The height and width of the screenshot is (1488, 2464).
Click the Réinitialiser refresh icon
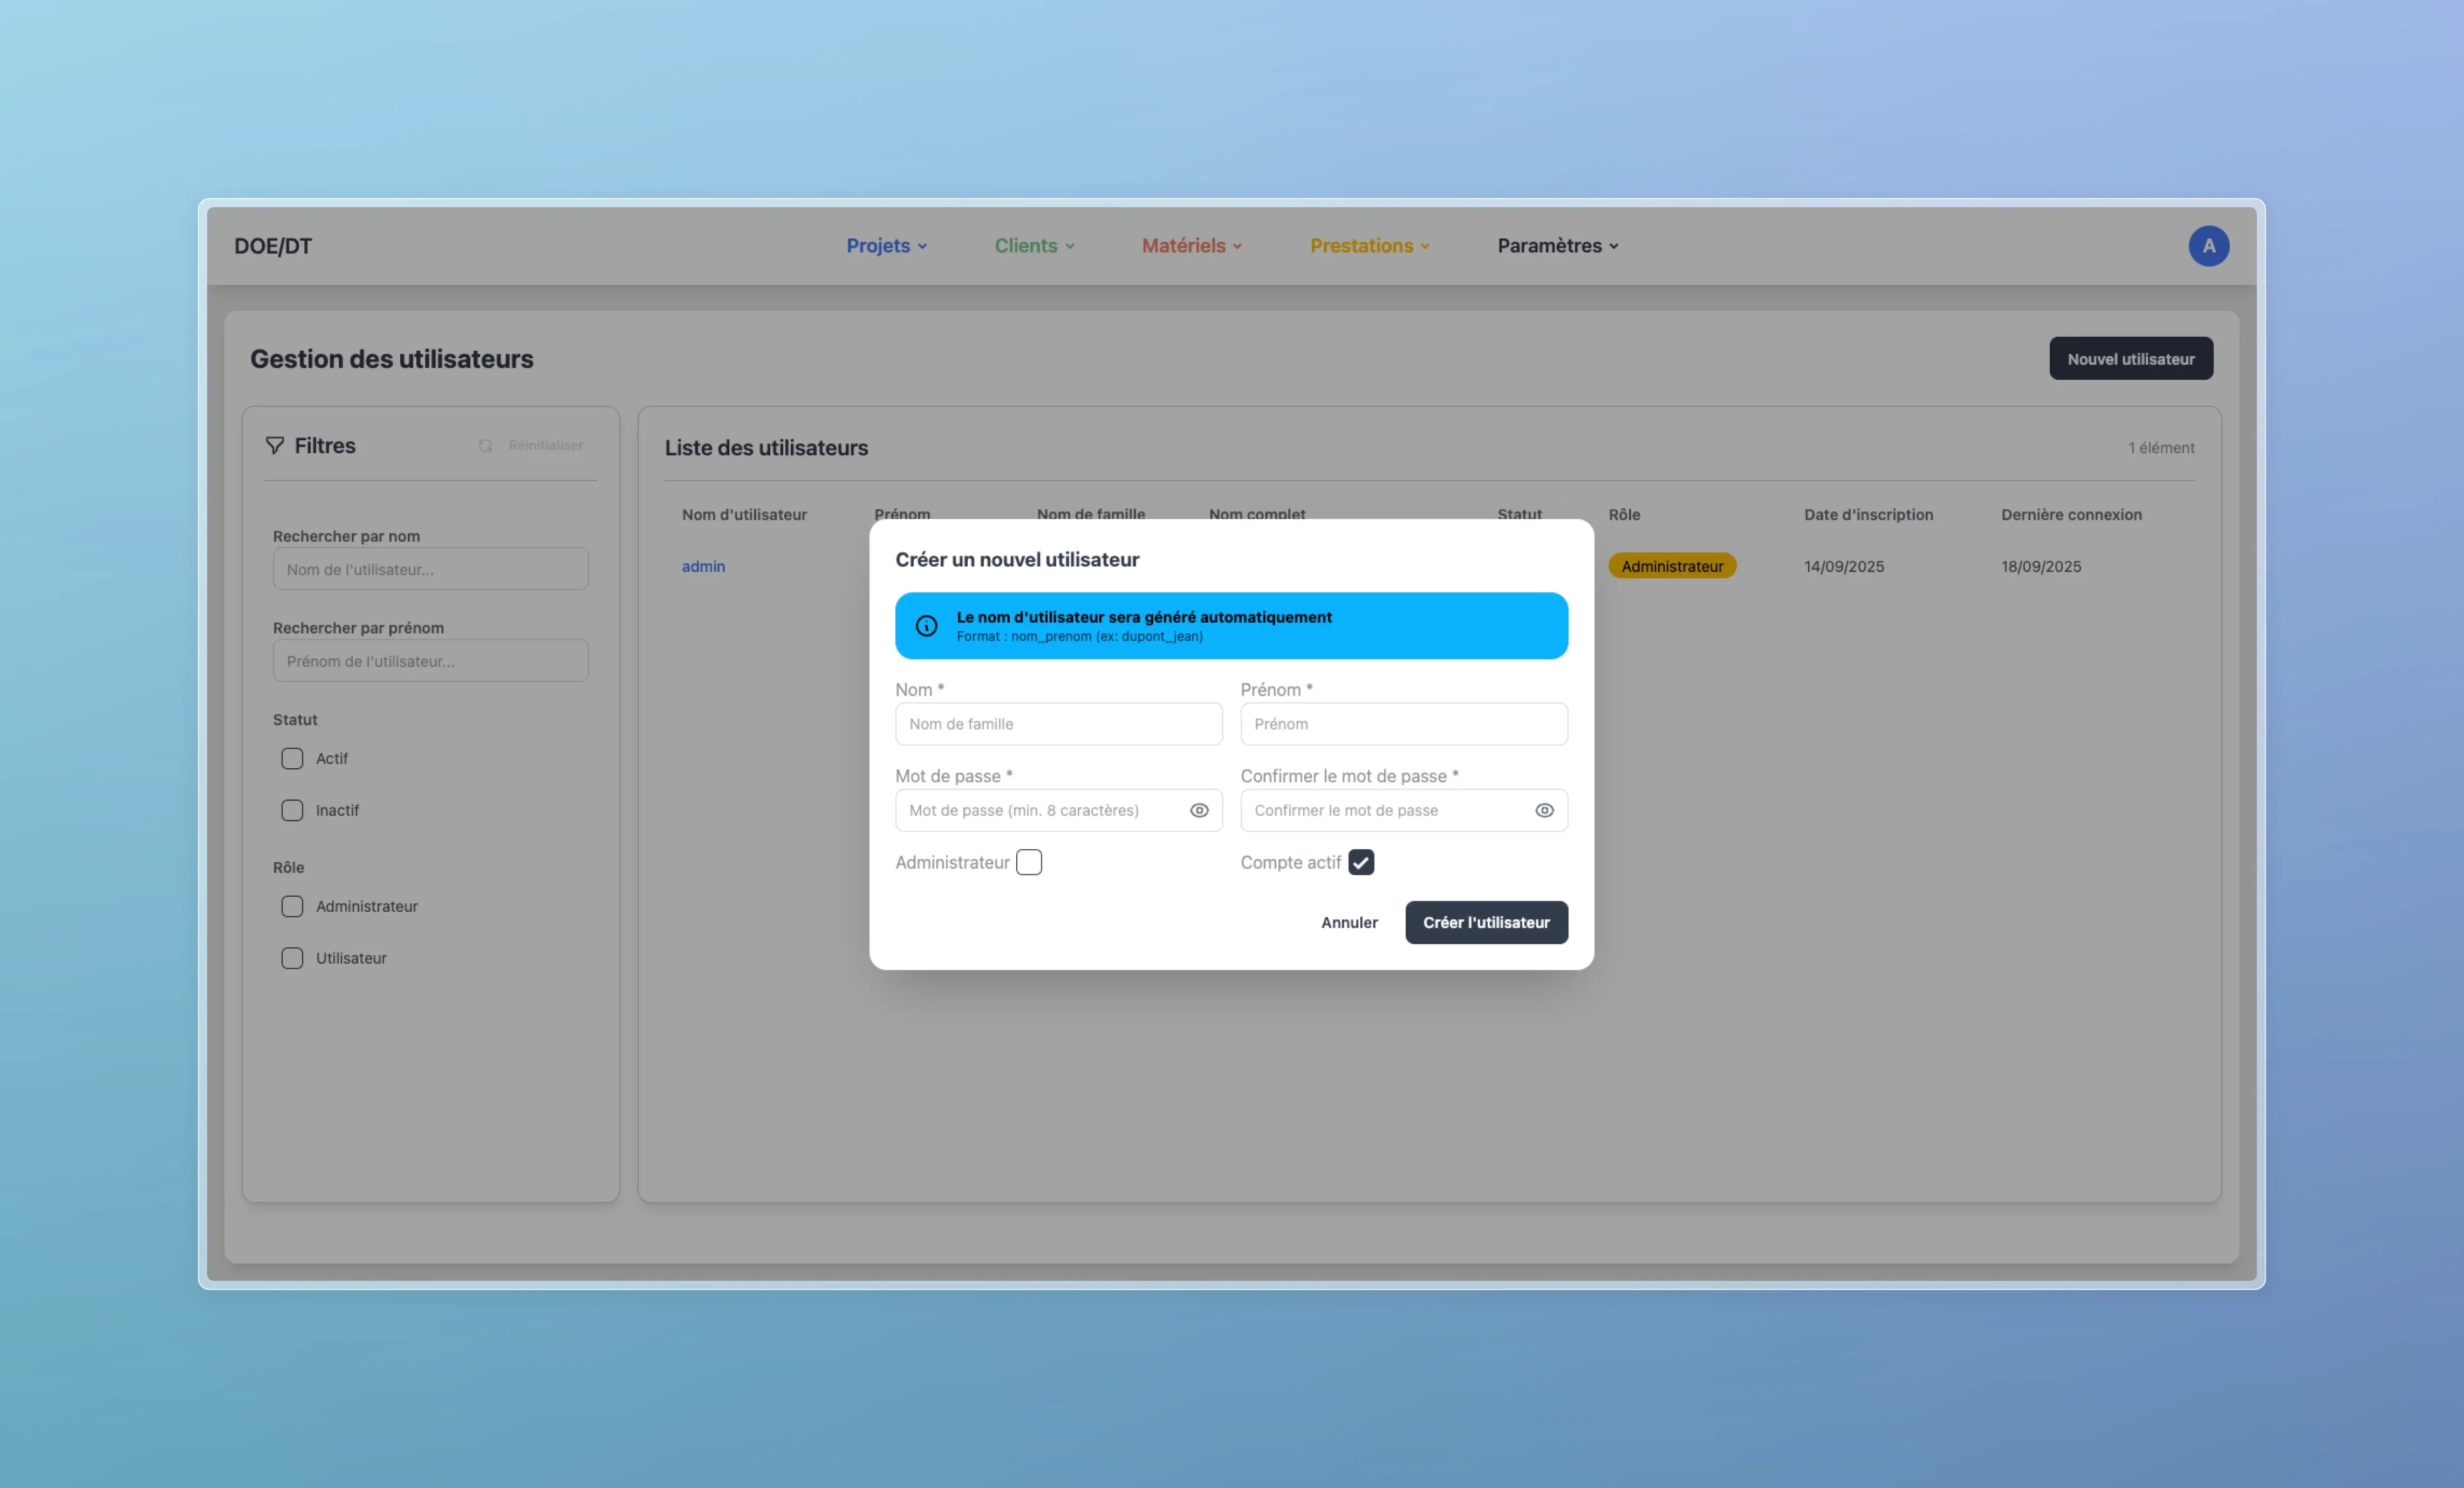pyautogui.click(x=485, y=446)
